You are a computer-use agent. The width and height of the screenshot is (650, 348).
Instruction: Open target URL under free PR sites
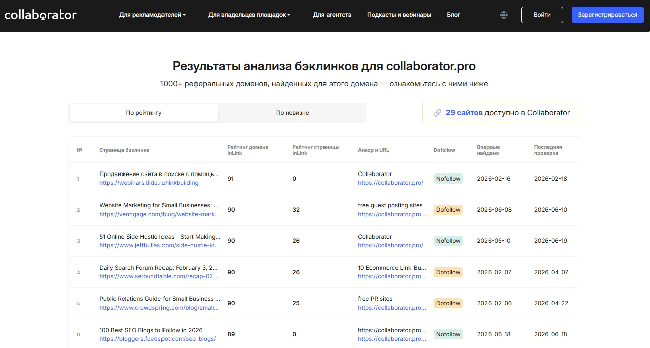(x=392, y=308)
